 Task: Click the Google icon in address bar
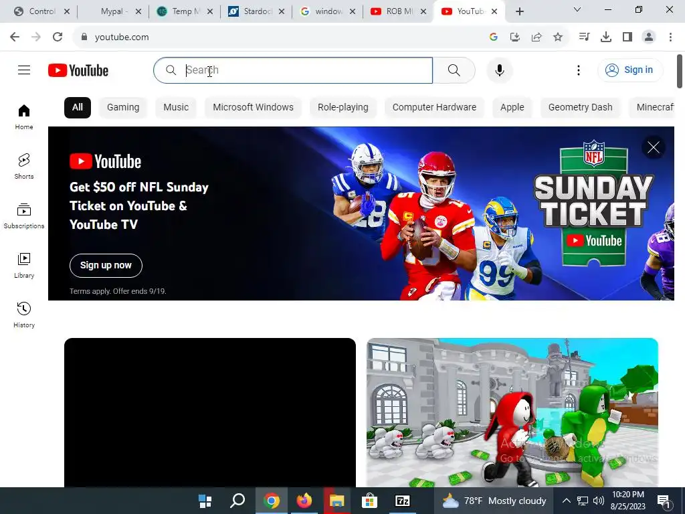coord(493,37)
